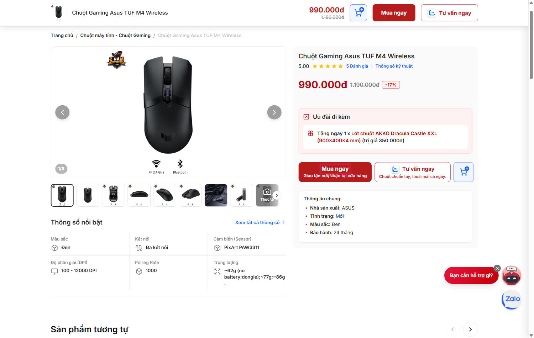Expand 'Xem tất cả thông số' link

point(260,222)
